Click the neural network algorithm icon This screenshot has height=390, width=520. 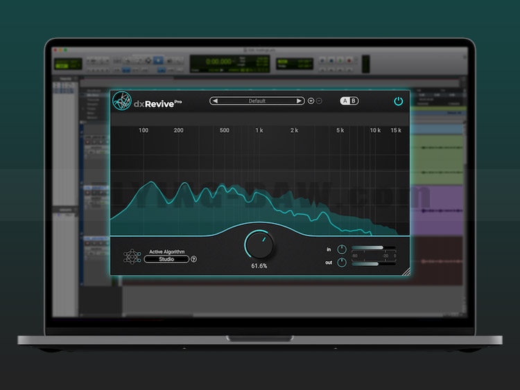click(x=132, y=256)
